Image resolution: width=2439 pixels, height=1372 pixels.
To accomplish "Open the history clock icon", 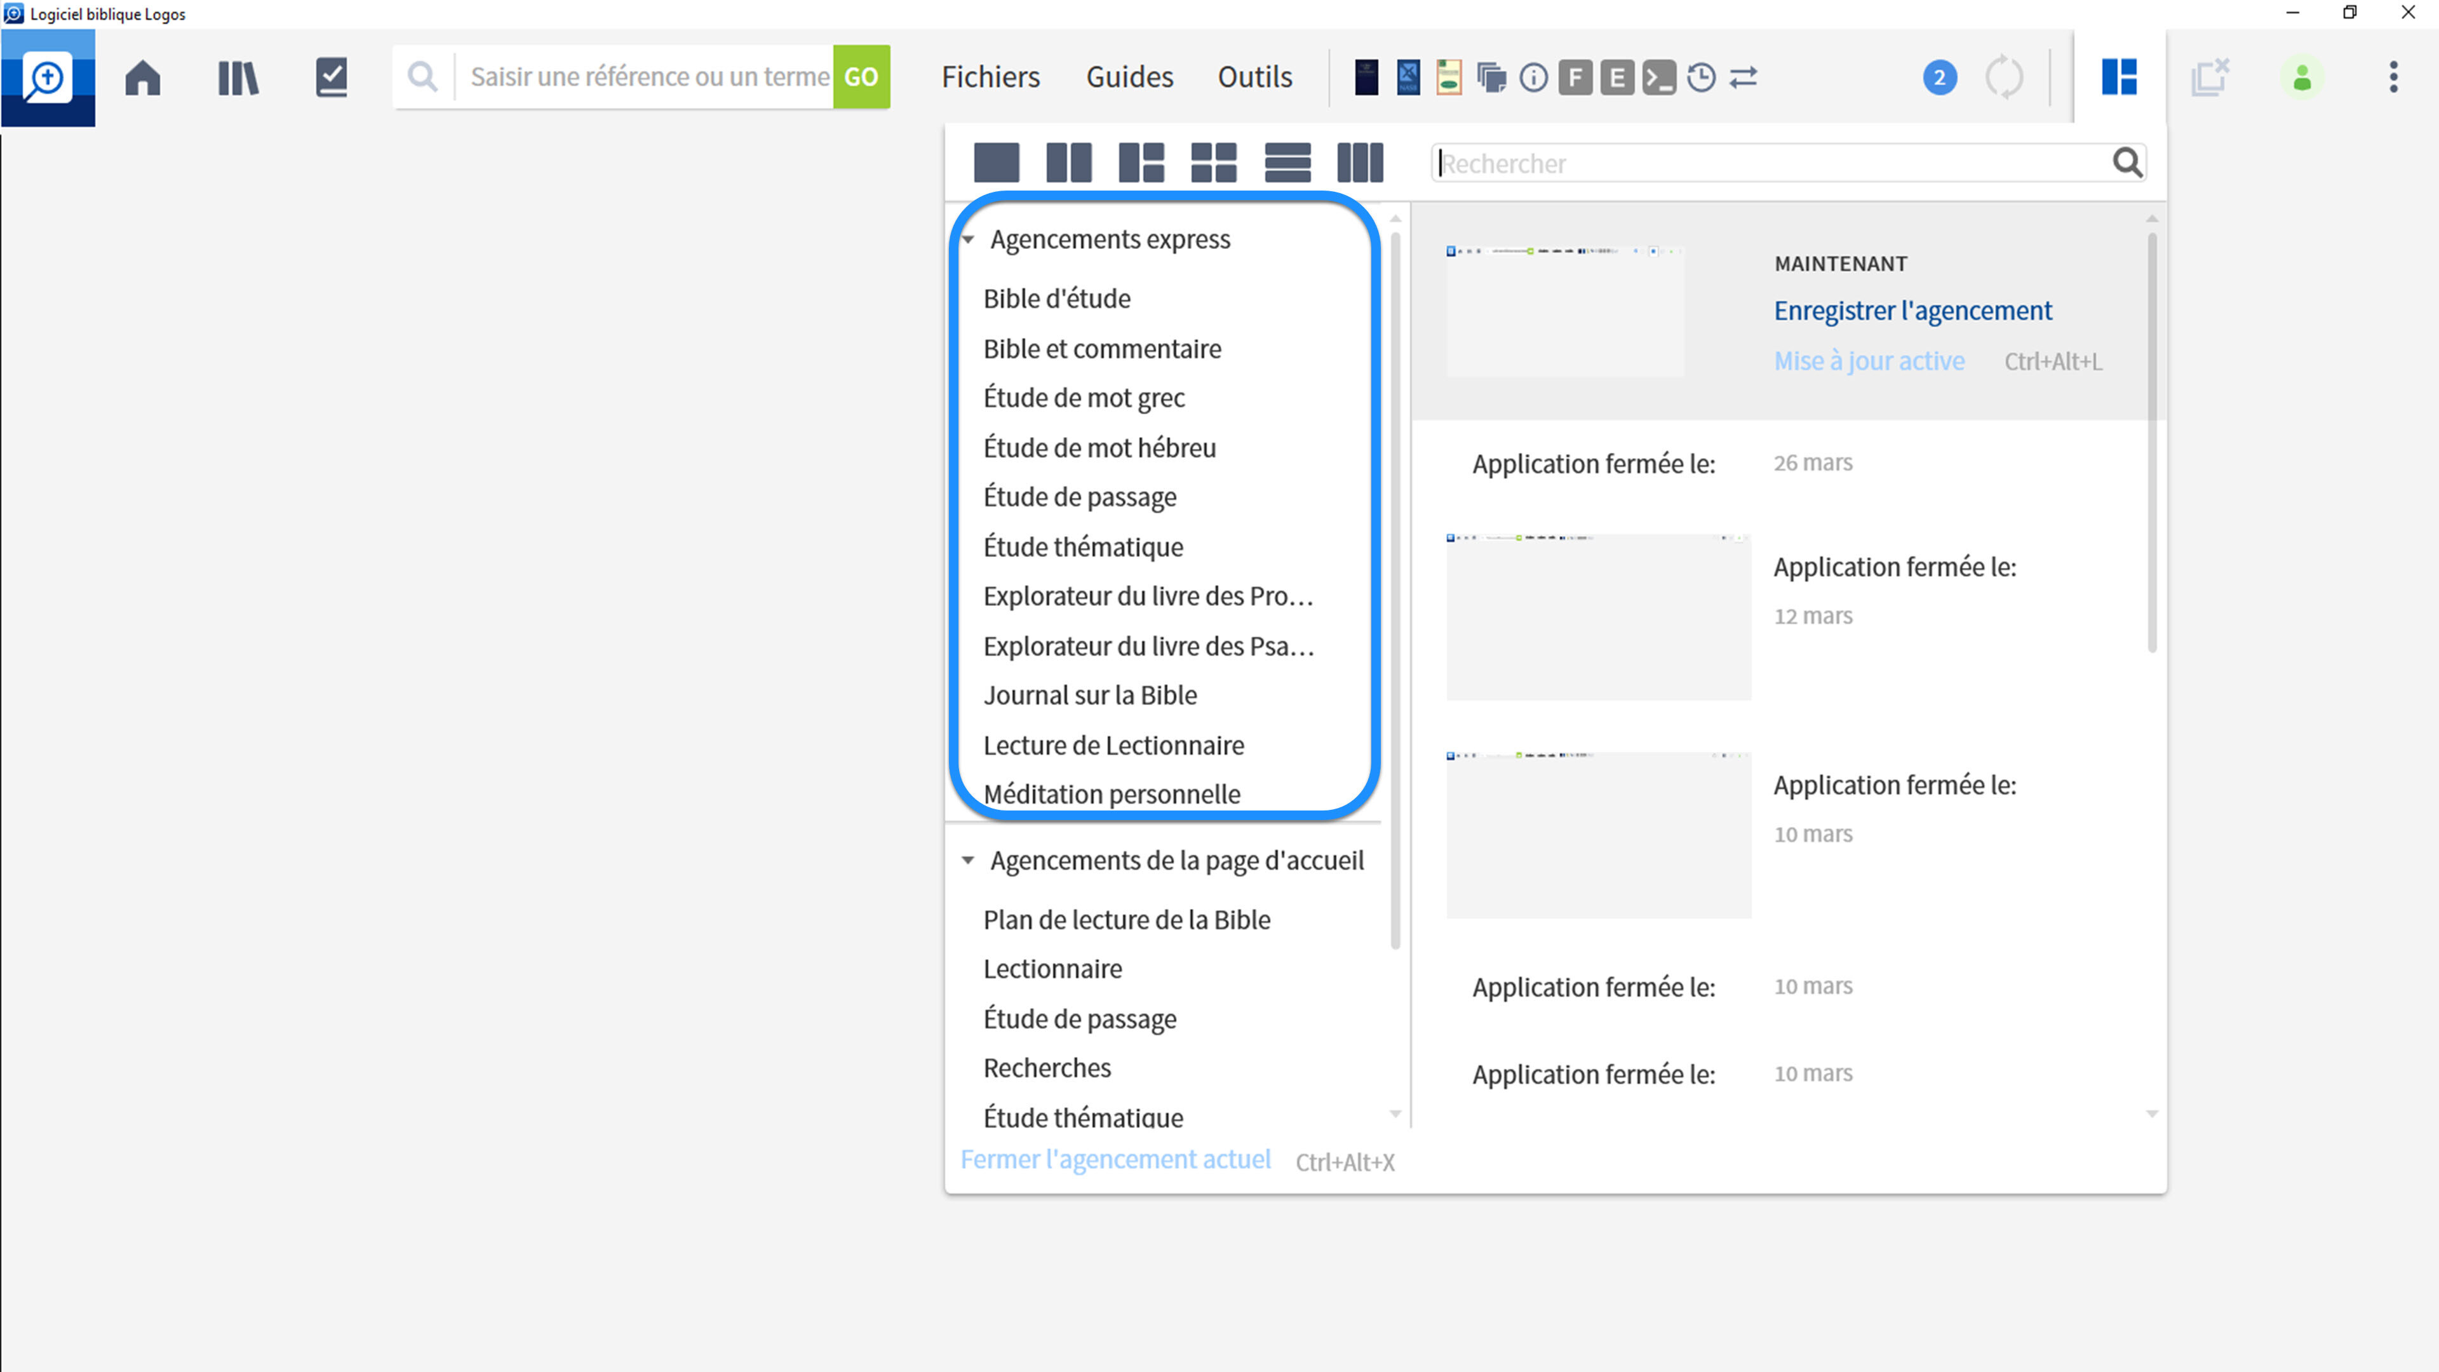I will point(1702,77).
